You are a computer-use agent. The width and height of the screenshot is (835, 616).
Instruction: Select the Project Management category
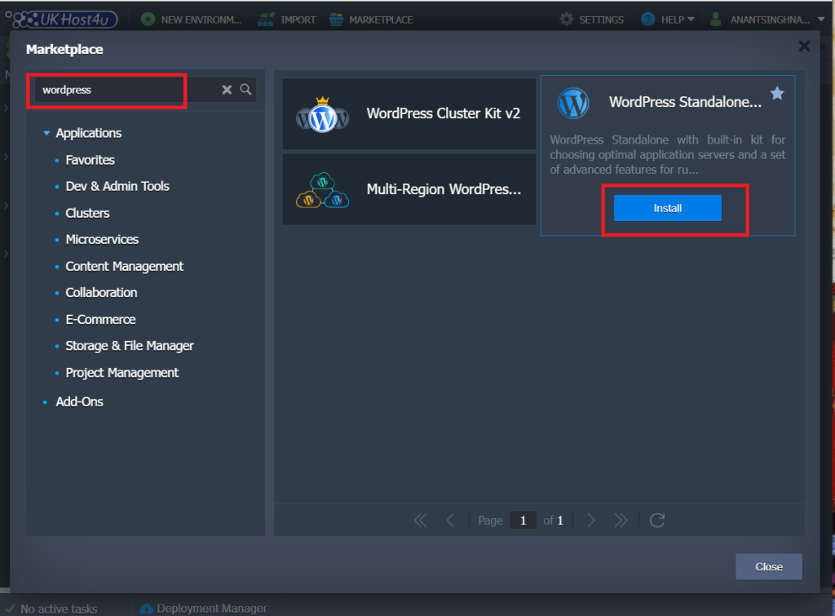pyautogui.click(x=122, y=373)
